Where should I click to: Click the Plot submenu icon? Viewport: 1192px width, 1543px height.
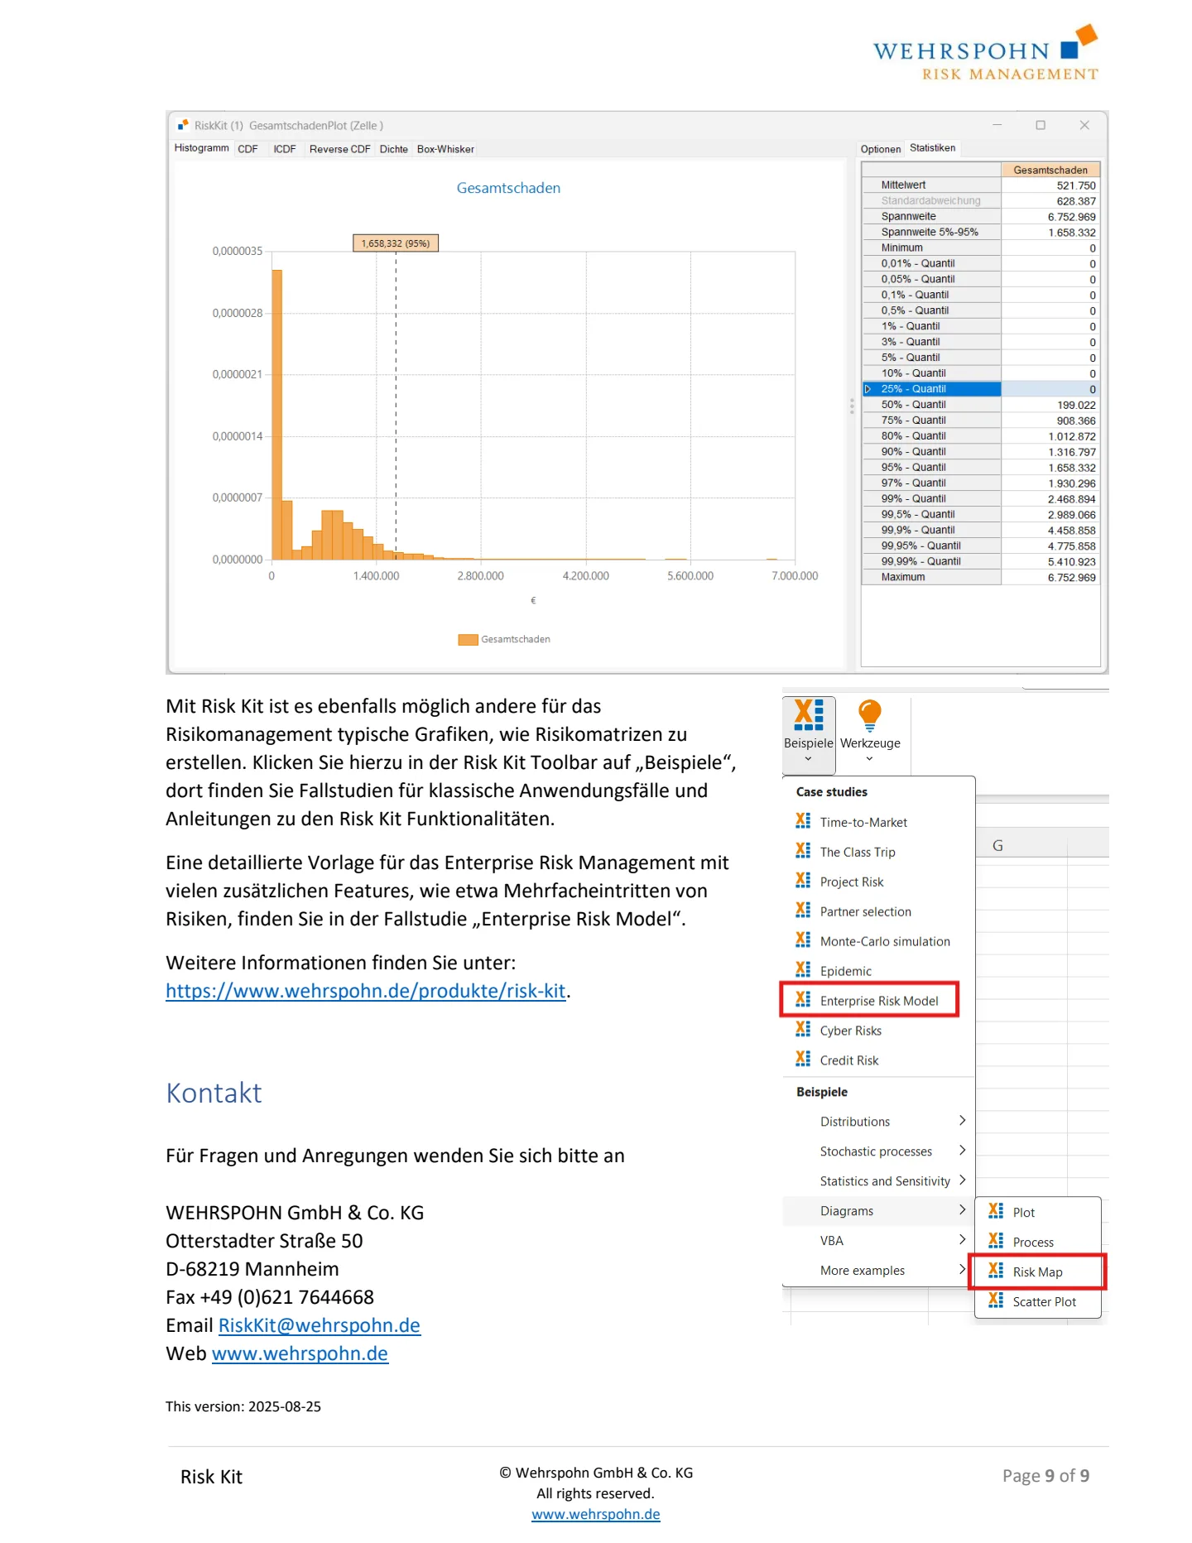pos(996,1212)
